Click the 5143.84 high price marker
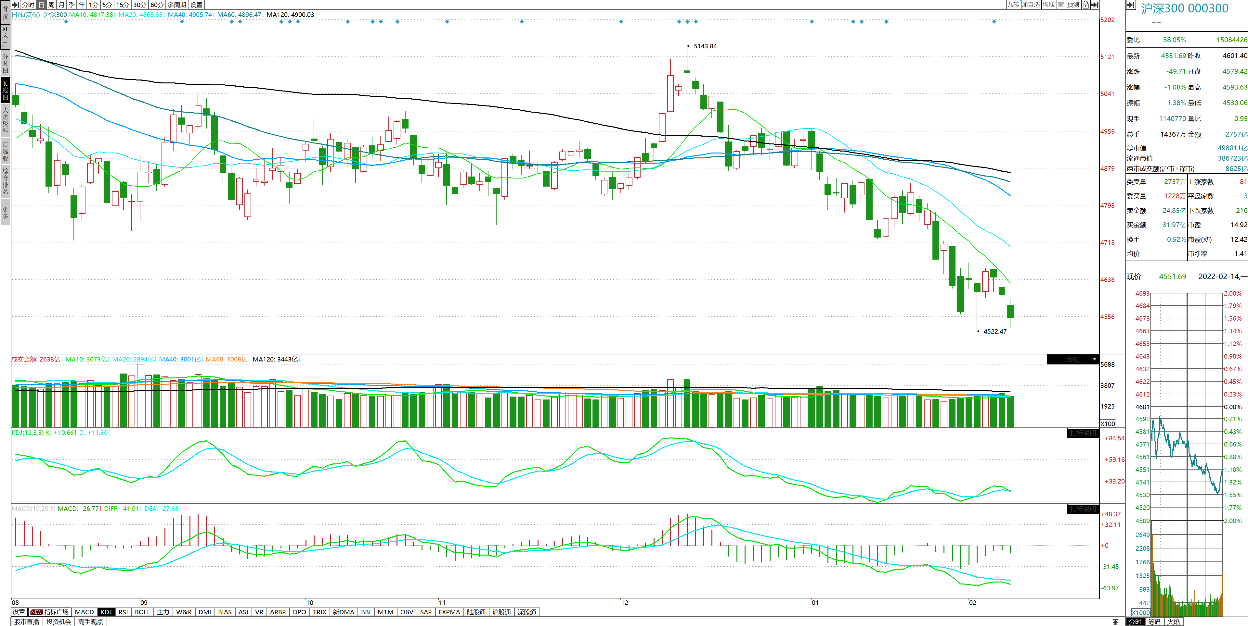 pos(705,46)
